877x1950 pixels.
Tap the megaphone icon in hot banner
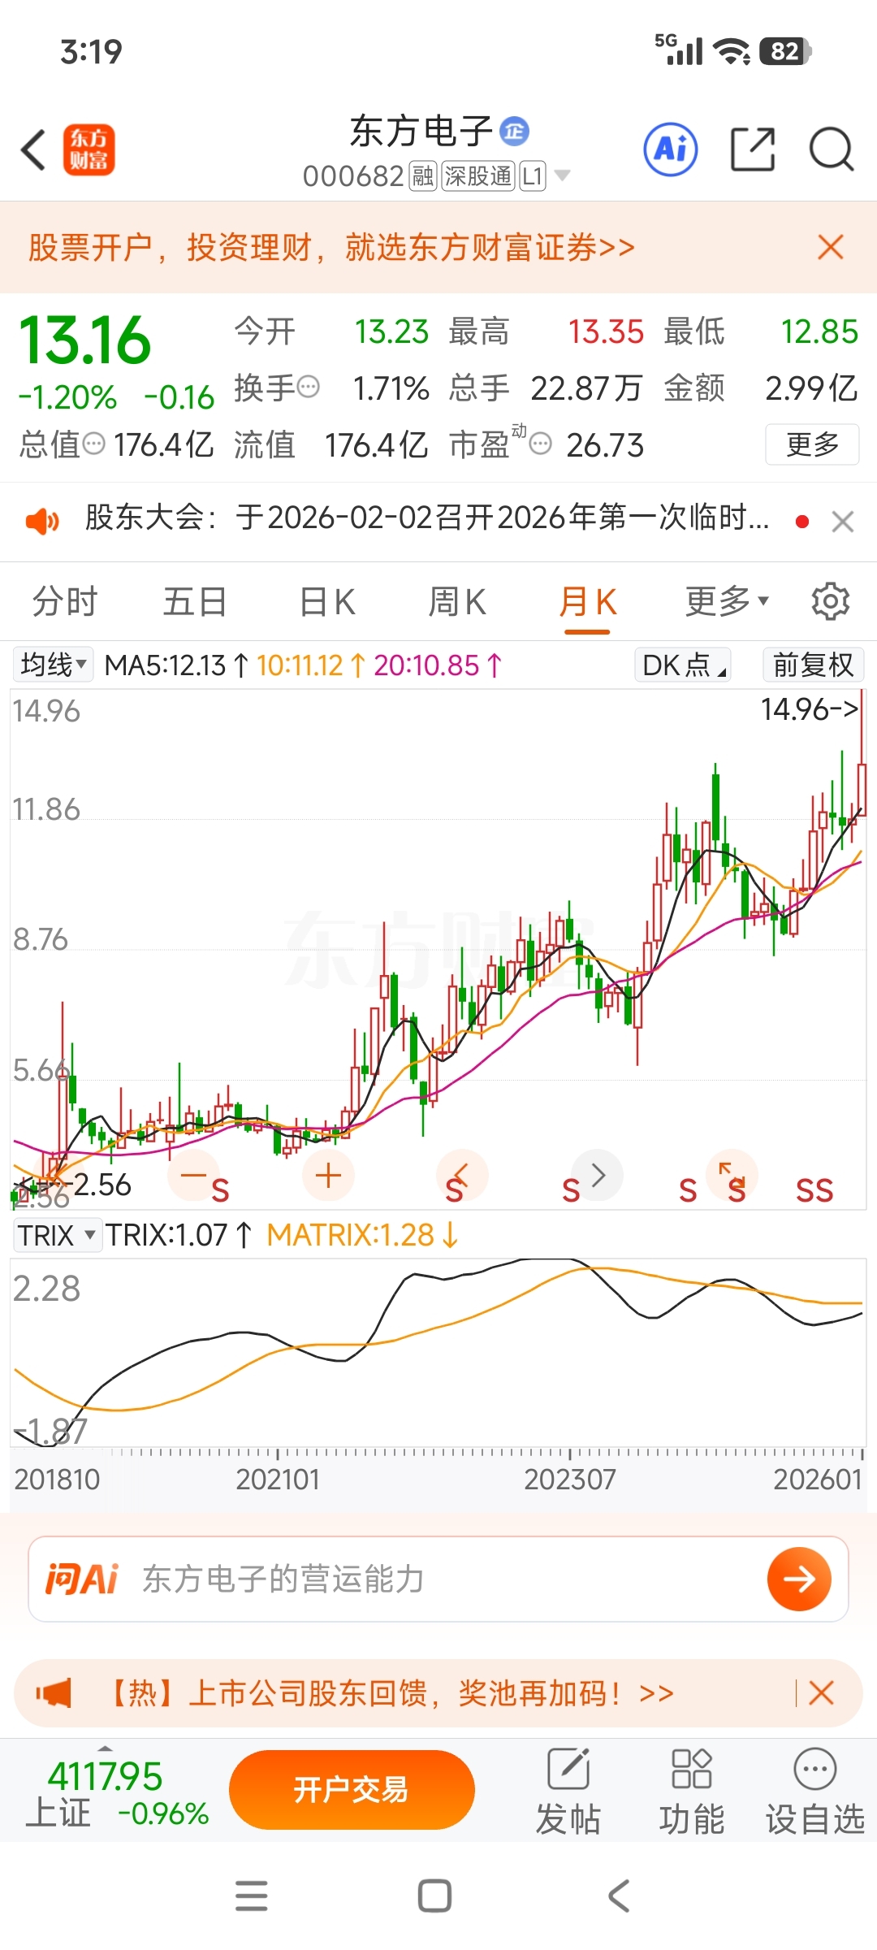click(x=54, y=1693)
